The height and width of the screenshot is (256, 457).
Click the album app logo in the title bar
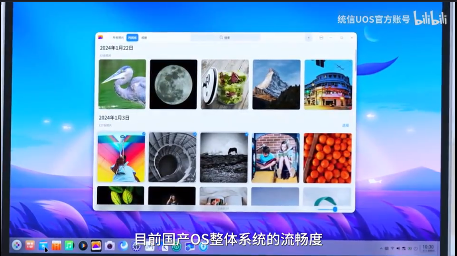pos(100,37)
